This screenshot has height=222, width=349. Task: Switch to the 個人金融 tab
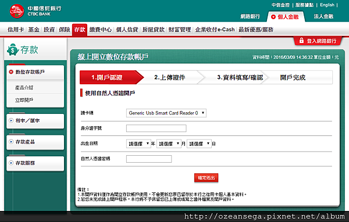(286, 17)
